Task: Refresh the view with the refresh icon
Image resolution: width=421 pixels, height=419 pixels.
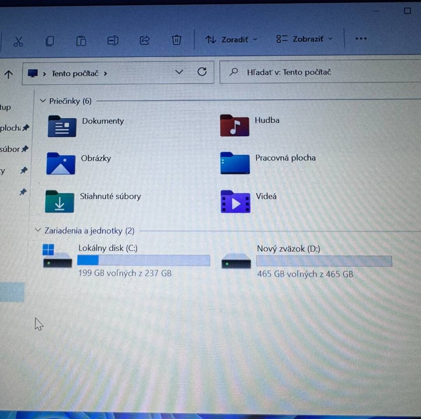Action: coord(202,72)
